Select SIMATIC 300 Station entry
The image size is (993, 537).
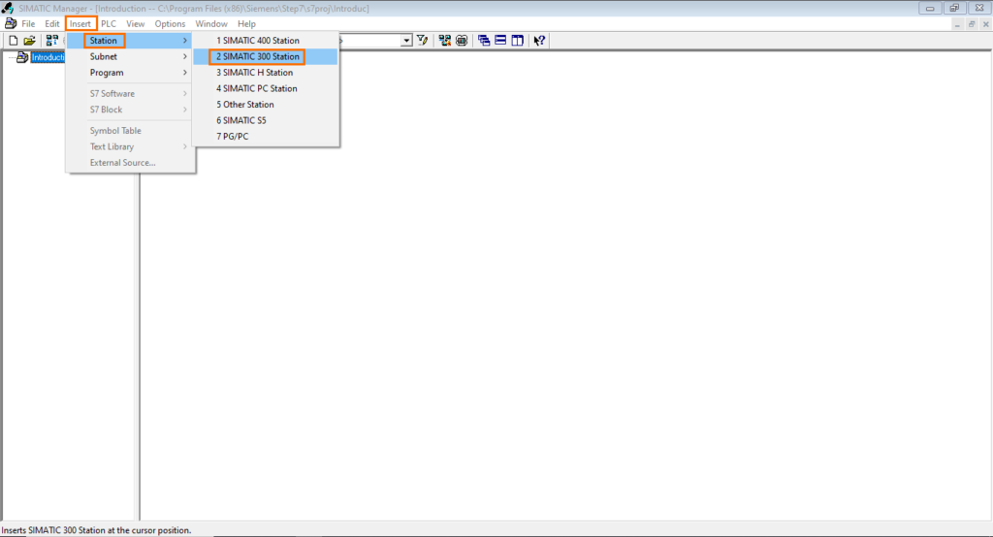tap(257, 57)
